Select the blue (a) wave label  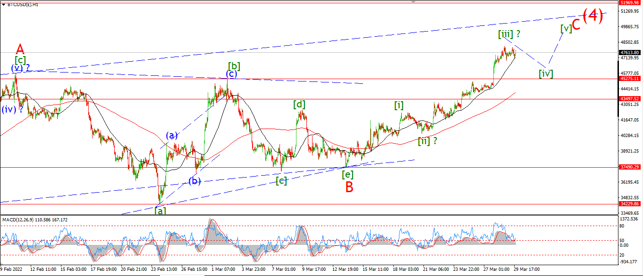171,136
